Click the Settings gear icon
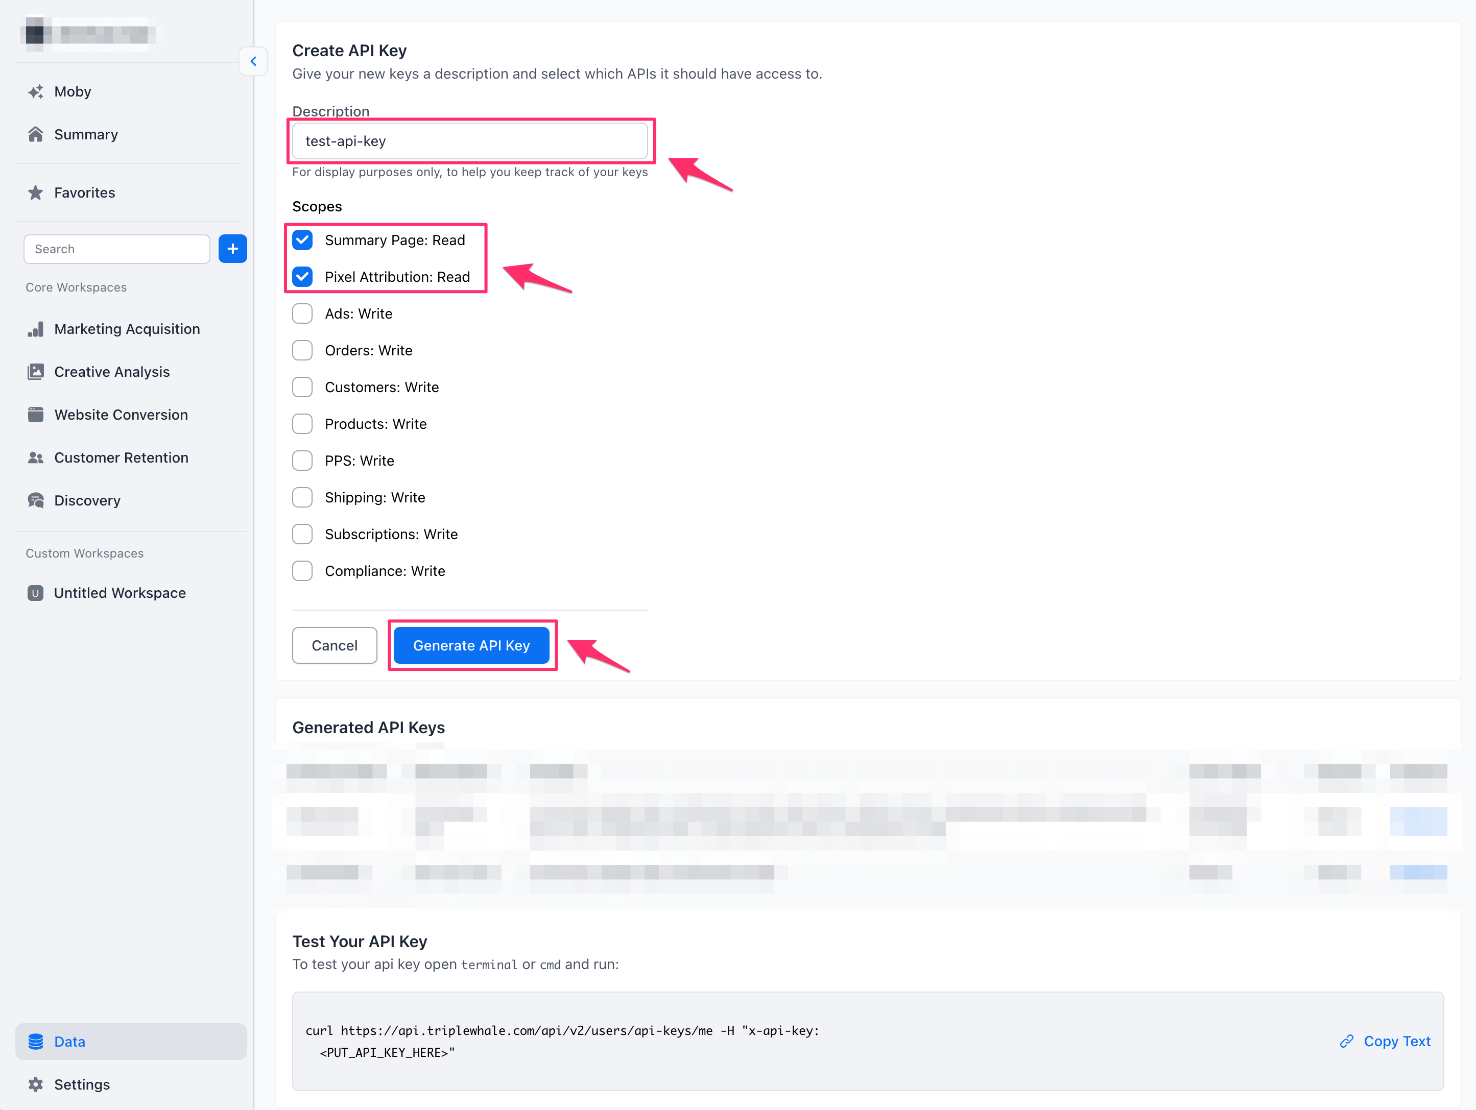This screenshot has width=1476, height=1110. tap(36, 1084)
